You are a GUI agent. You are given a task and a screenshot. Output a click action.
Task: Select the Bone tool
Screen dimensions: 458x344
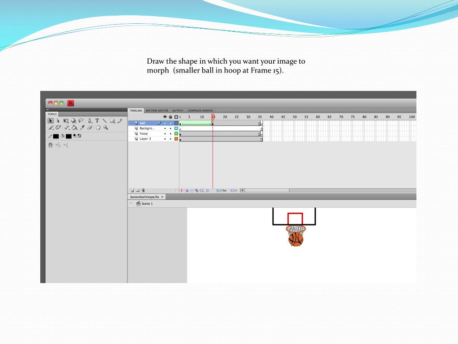coord(67,128)
